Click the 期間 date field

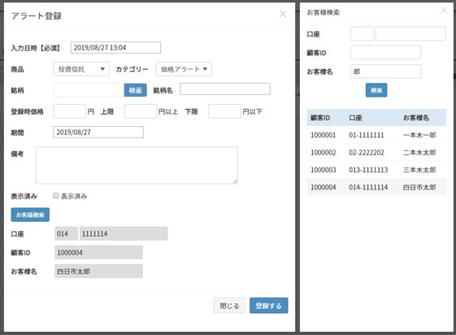coord(98,133)
